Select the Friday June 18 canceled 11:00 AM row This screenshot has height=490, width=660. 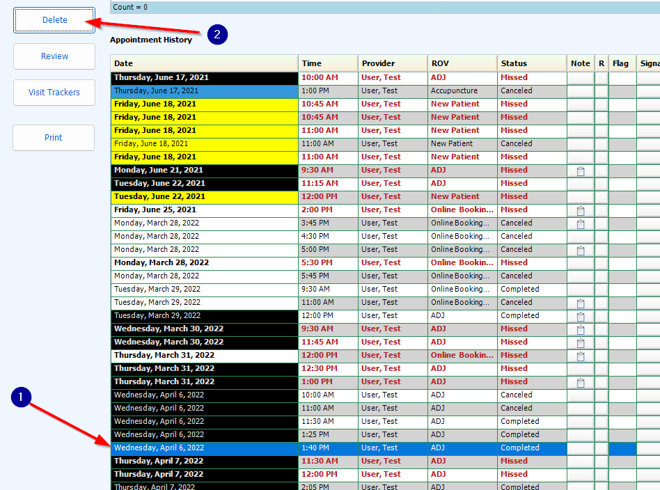(x=385, y=143)
